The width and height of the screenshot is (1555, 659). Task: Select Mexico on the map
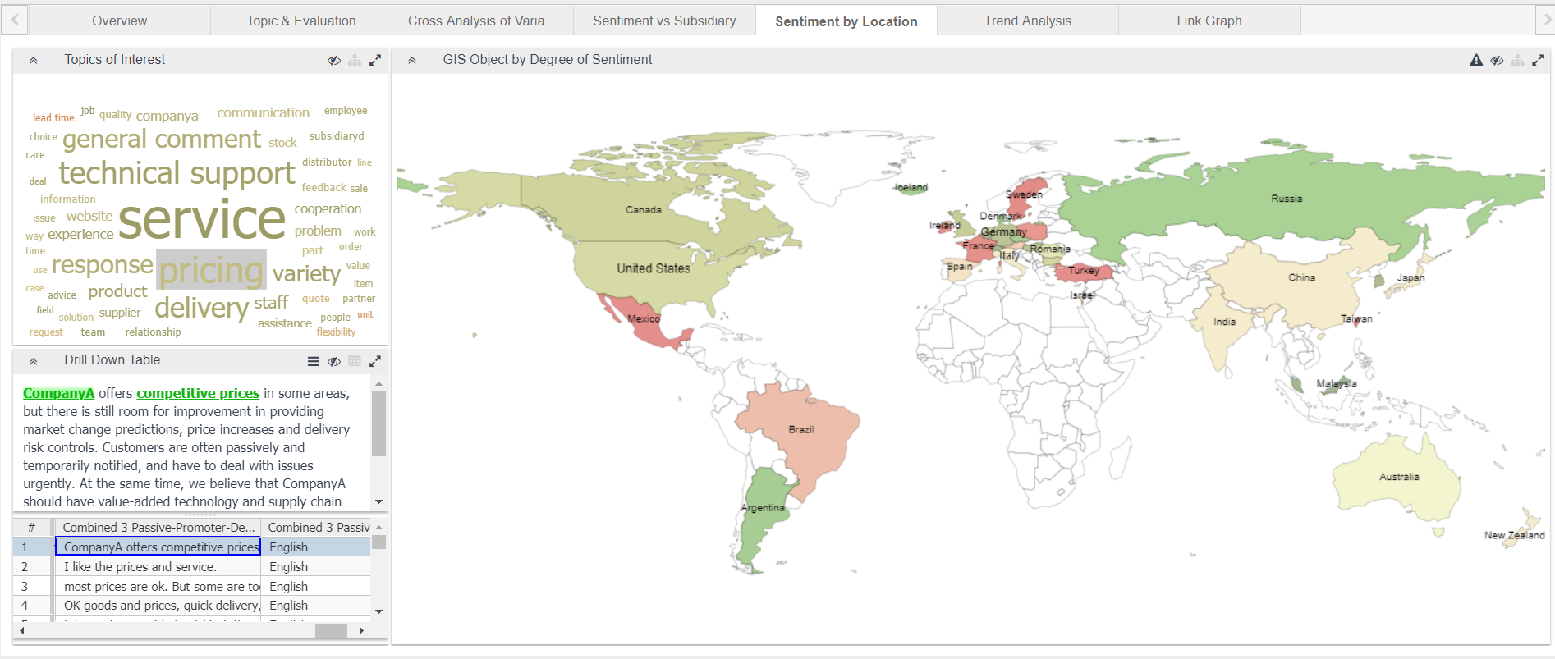[x=643, y=318]
